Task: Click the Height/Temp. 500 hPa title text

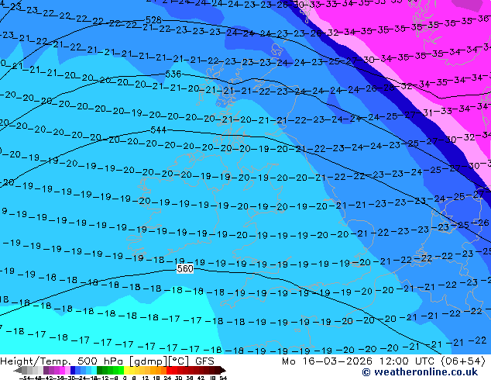Action: click(62, 361)
